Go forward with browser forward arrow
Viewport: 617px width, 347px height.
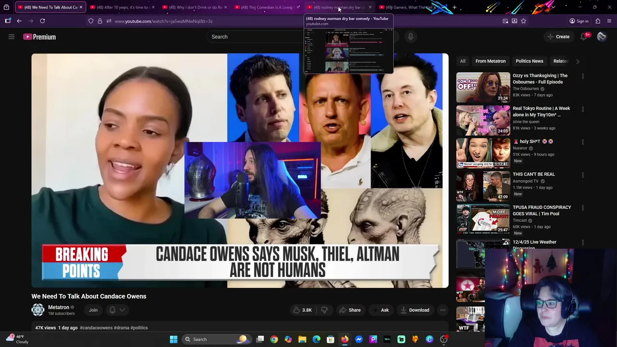(31, 21)
